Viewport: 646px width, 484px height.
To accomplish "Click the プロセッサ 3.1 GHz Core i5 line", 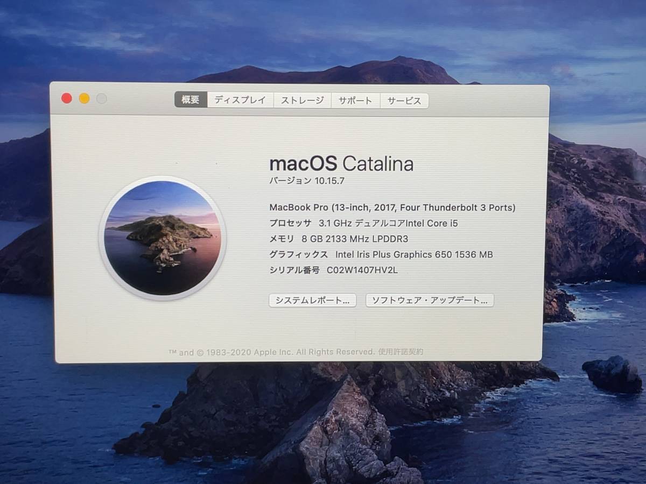I will coord(363,223).
